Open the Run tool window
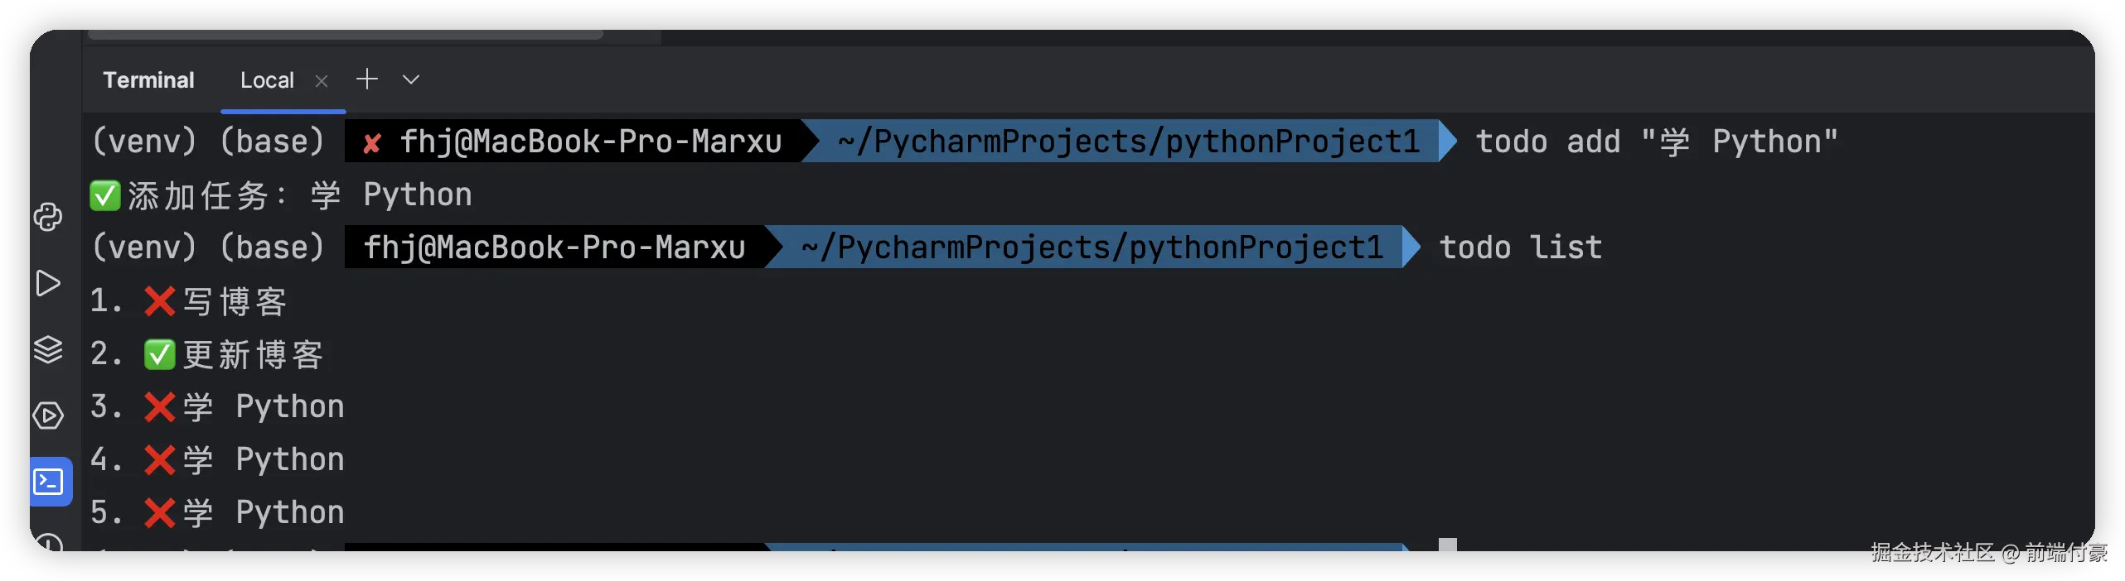The width and height of the screenshot is (2125, 581). (x=48, y=283)
